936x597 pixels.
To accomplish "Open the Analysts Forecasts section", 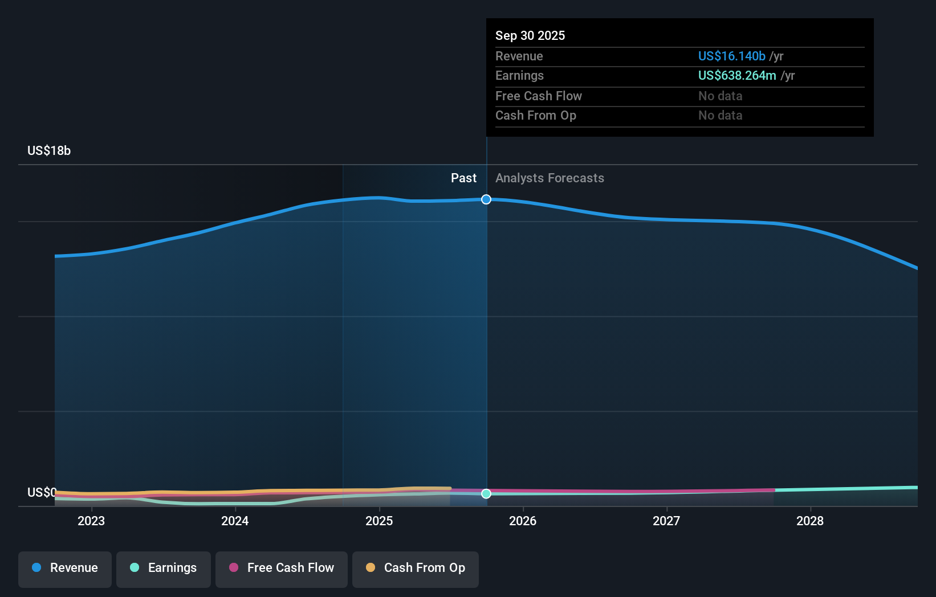I will tap(549, 178).
